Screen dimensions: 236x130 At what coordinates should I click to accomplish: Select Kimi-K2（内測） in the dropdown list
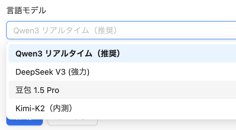[x=122, y=108]
